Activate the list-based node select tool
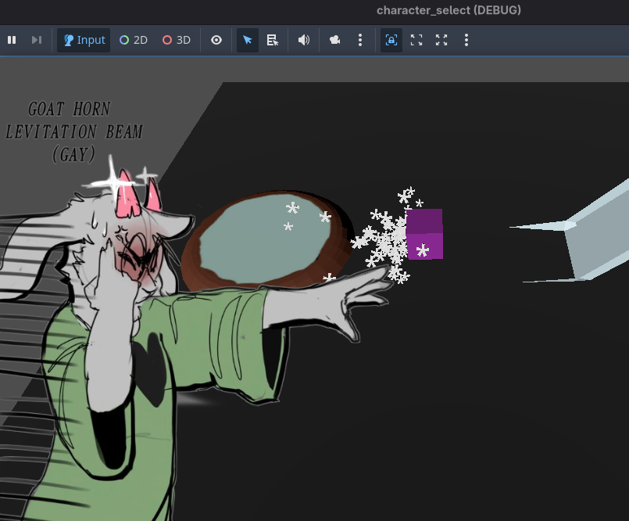This screenshot has height=521, width=629. 273,40
